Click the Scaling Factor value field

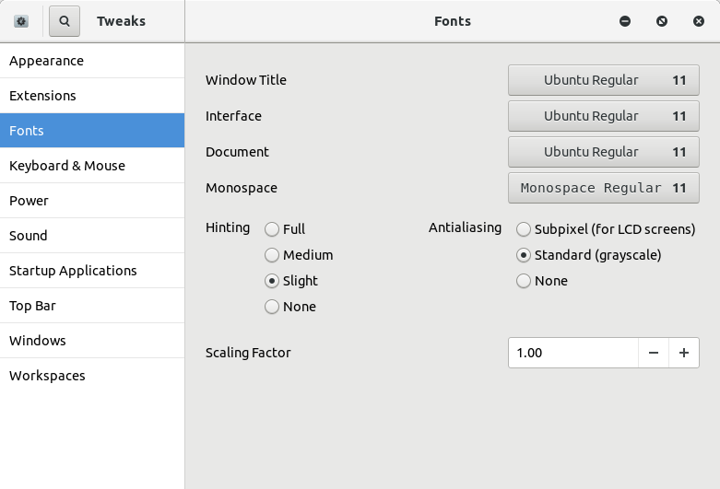pos(572,353)
